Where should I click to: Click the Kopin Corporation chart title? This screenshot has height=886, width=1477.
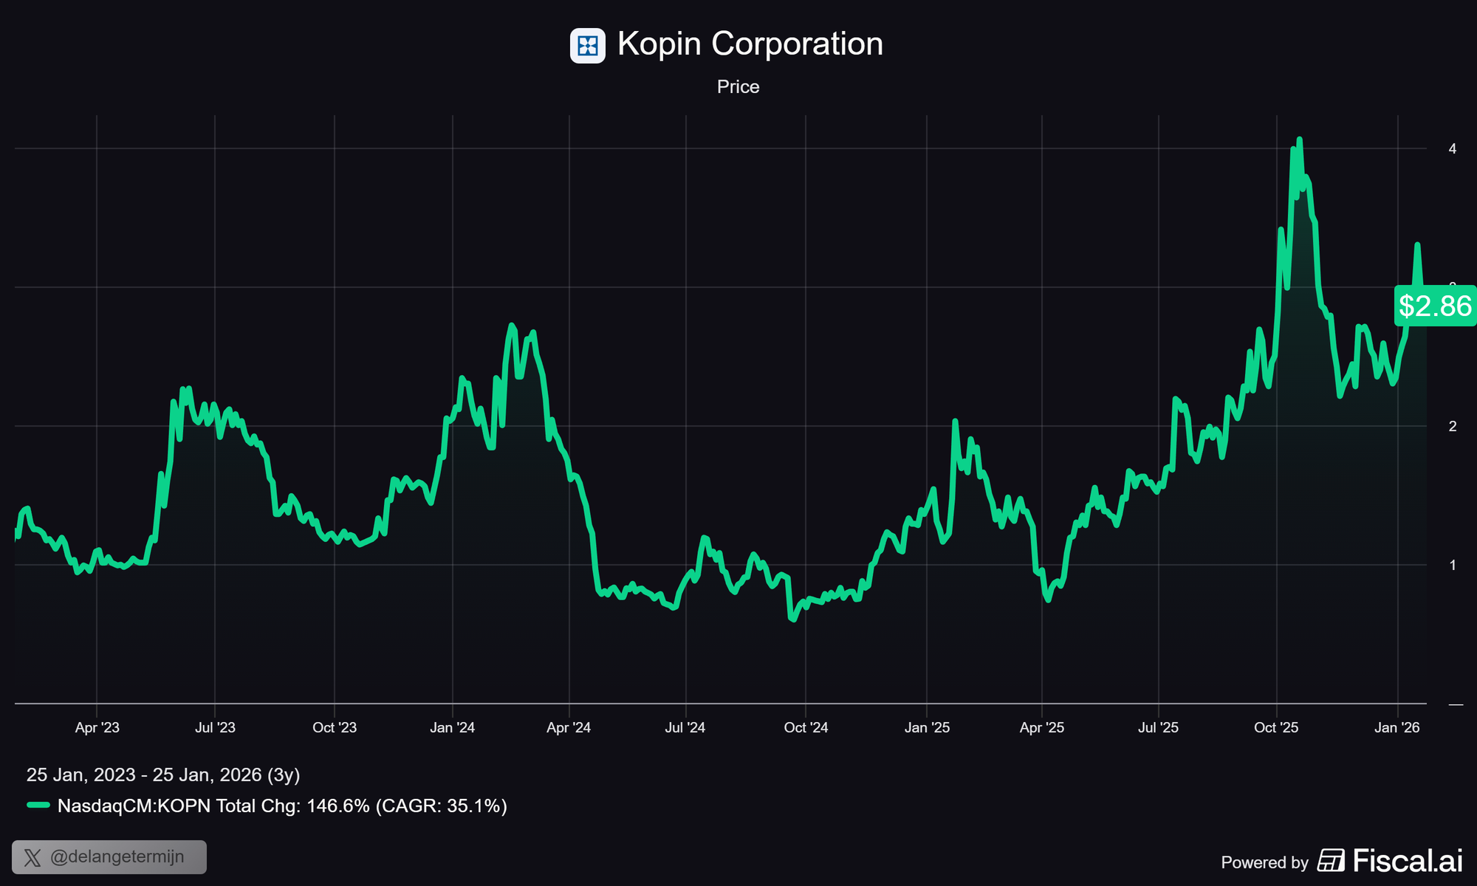[x=750, y=44]
